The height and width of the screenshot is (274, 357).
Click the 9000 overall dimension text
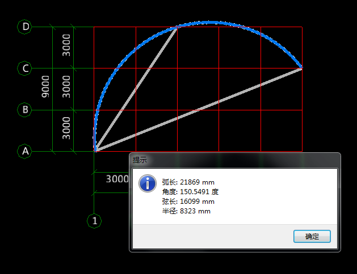point(46,89)
